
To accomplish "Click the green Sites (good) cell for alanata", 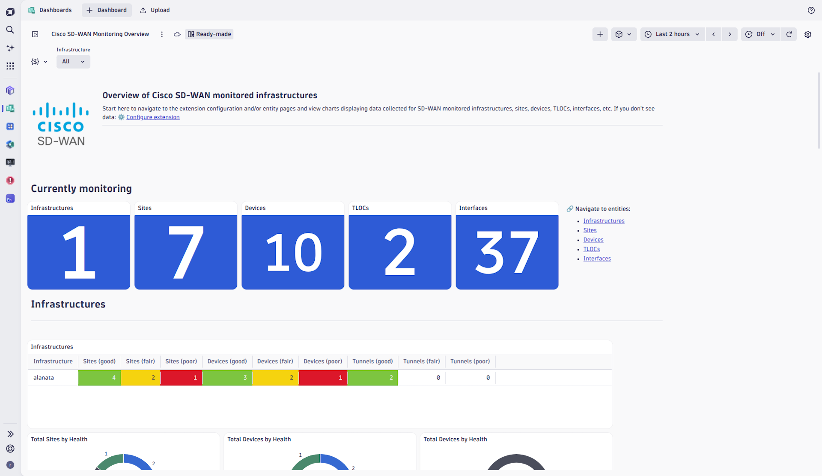I will [x=99, y=378].
